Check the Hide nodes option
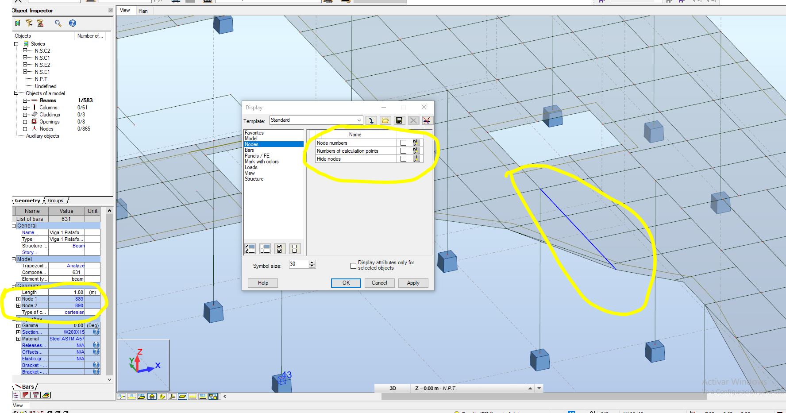Image resolution: width=786 pixels, height=413 pixels. tap(403, 159)
